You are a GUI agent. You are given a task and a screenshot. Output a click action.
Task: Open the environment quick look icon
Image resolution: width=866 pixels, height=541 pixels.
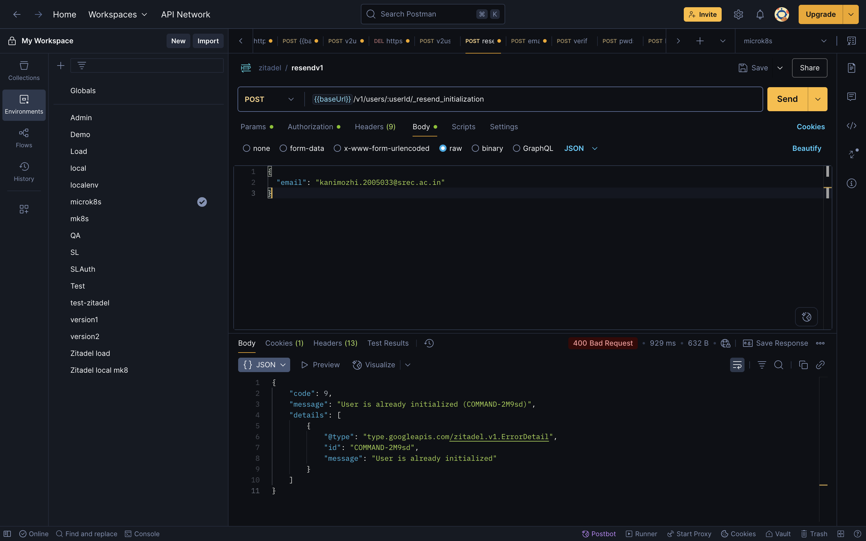pyautogui.click(x=851, y=41)
